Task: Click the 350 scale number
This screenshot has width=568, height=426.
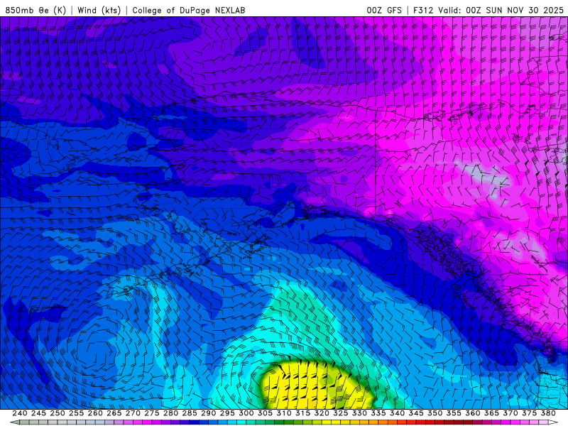Action: coord(435,413)
